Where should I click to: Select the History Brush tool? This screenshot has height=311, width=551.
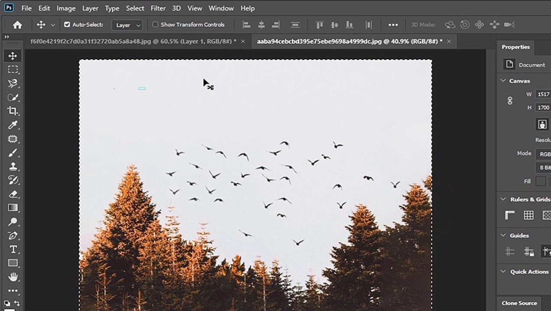pyautogui.click(x=13, y=180)
